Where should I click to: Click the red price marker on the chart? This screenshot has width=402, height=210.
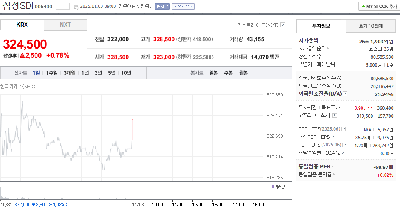point(132,120)
